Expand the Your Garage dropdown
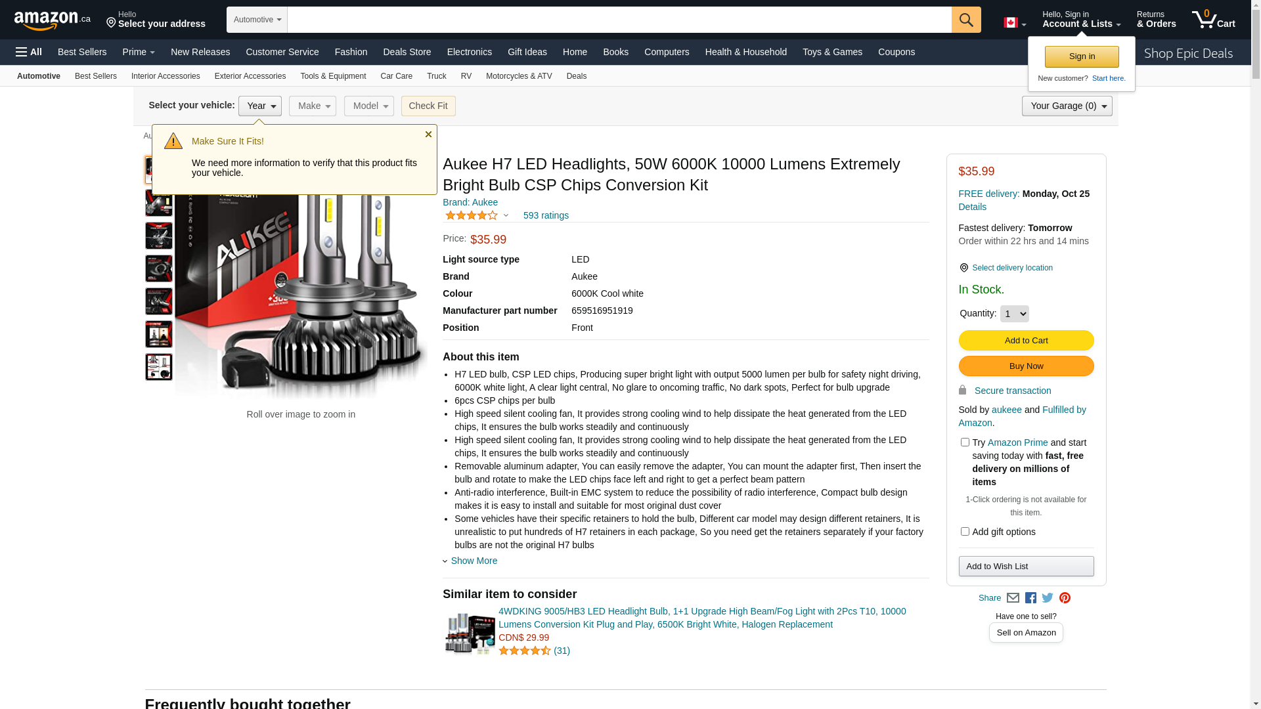Image resolution: width=1261 pixels, height=709 pixels. pyautogui.click(x=1067, y=106)
